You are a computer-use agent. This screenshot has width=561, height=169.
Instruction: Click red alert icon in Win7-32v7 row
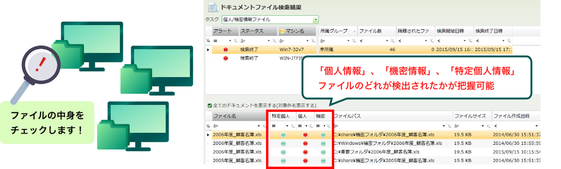click(x=225, y=49)
